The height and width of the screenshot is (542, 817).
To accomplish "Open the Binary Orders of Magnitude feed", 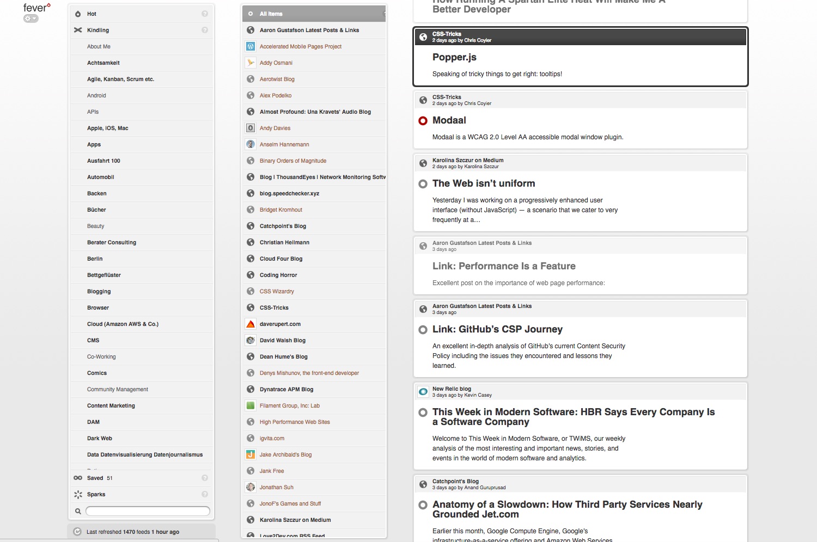I will point(314,161).
